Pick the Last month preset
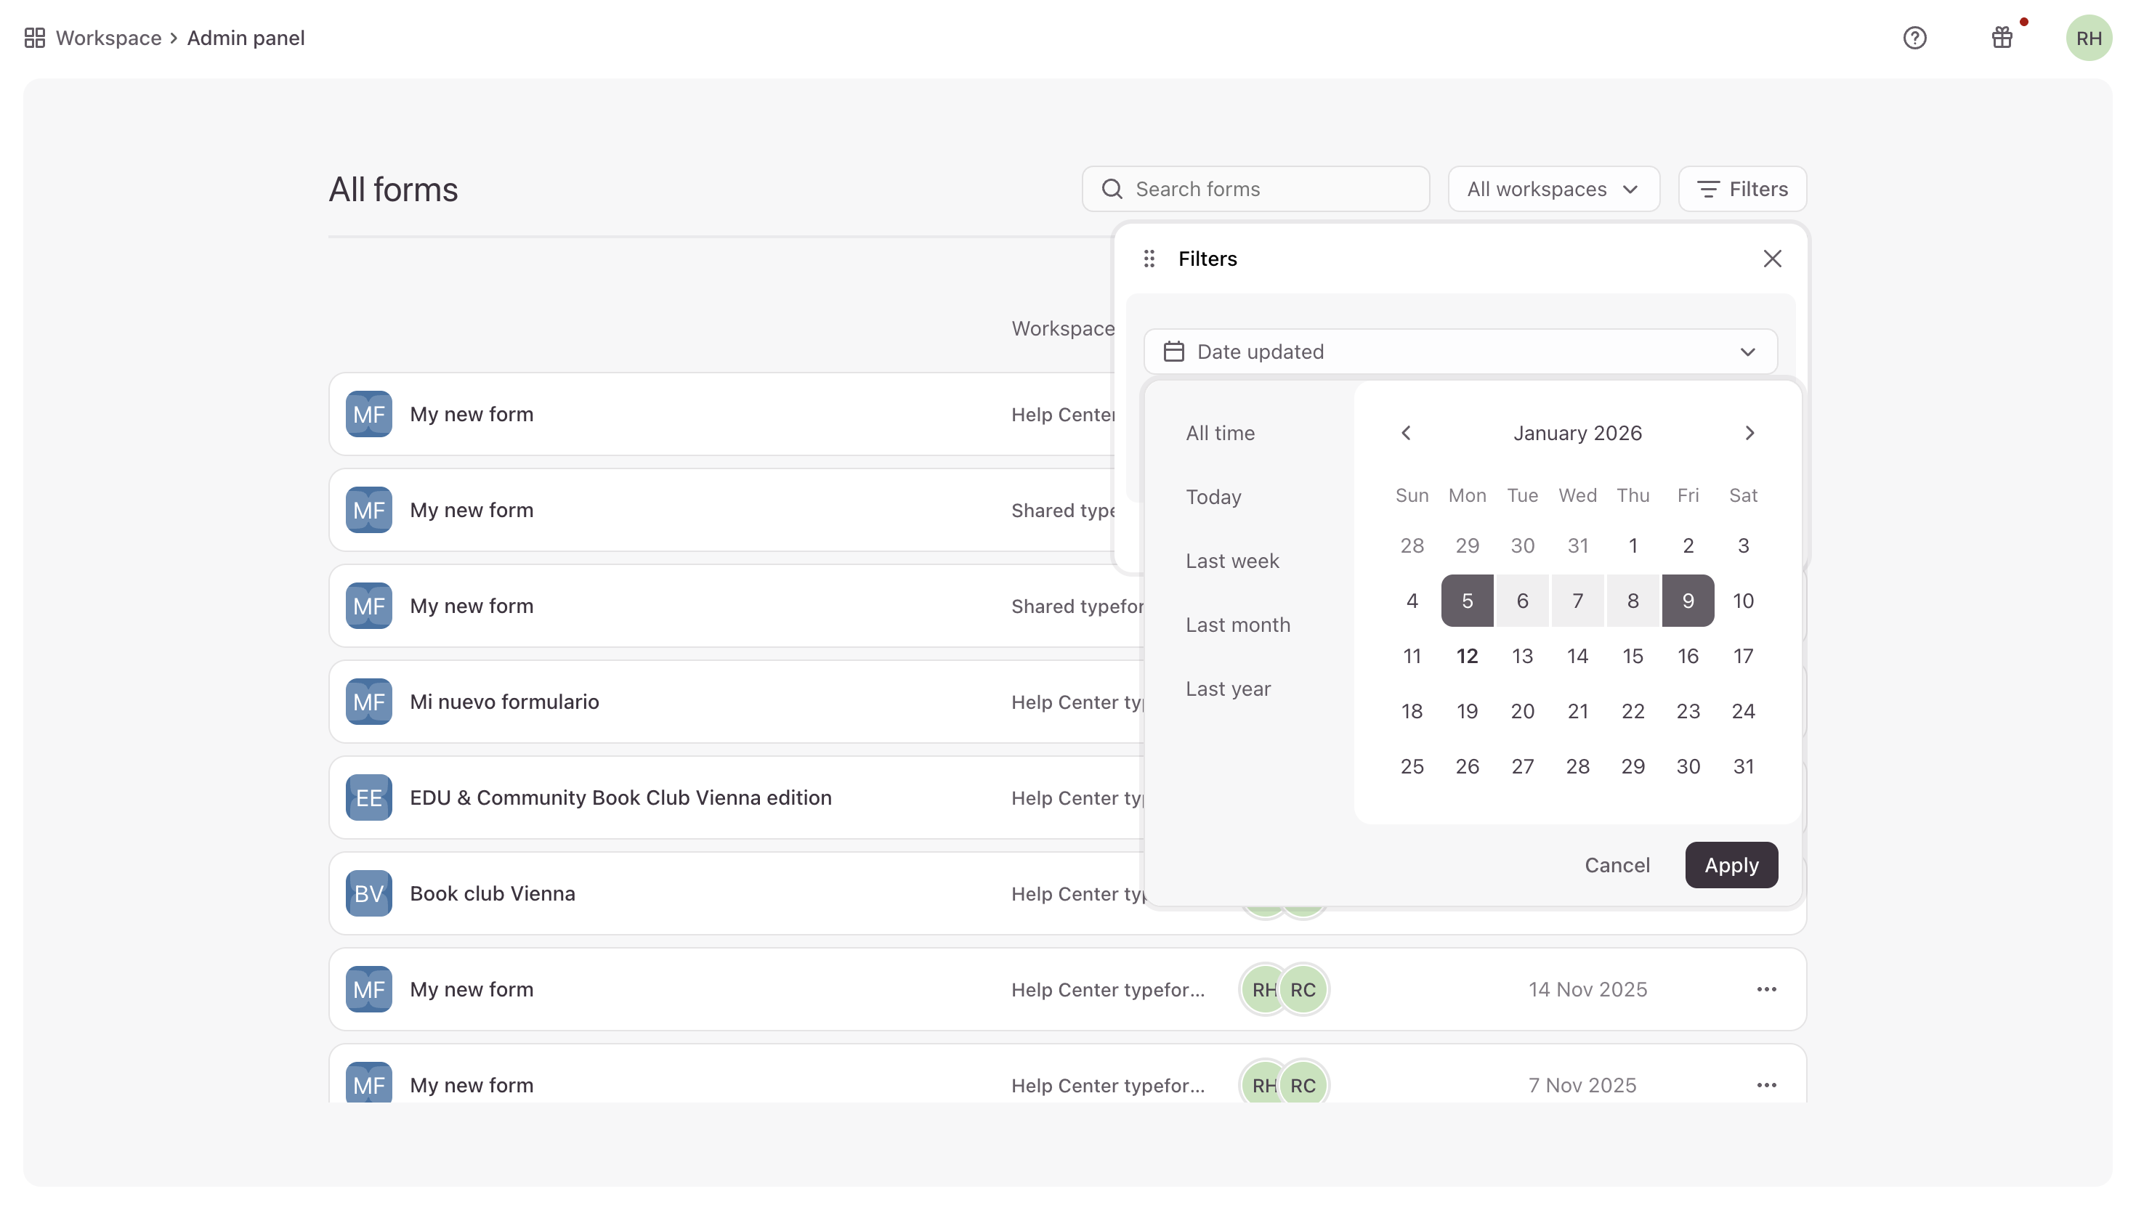 [x=1237, y=625]
